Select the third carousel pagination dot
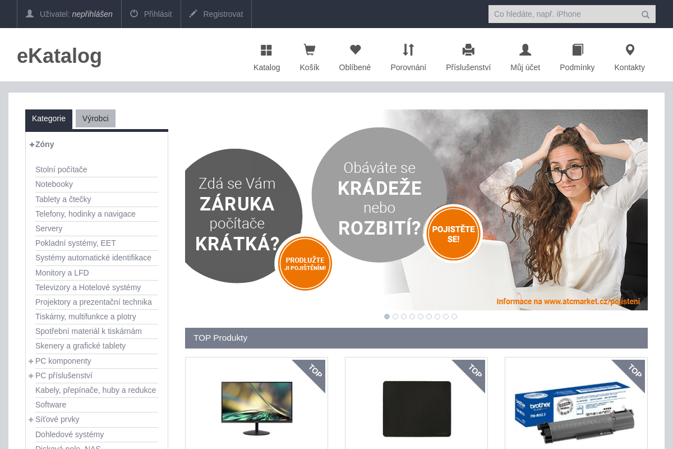Viewport: 673px width, 449px height. coord(404,317)
